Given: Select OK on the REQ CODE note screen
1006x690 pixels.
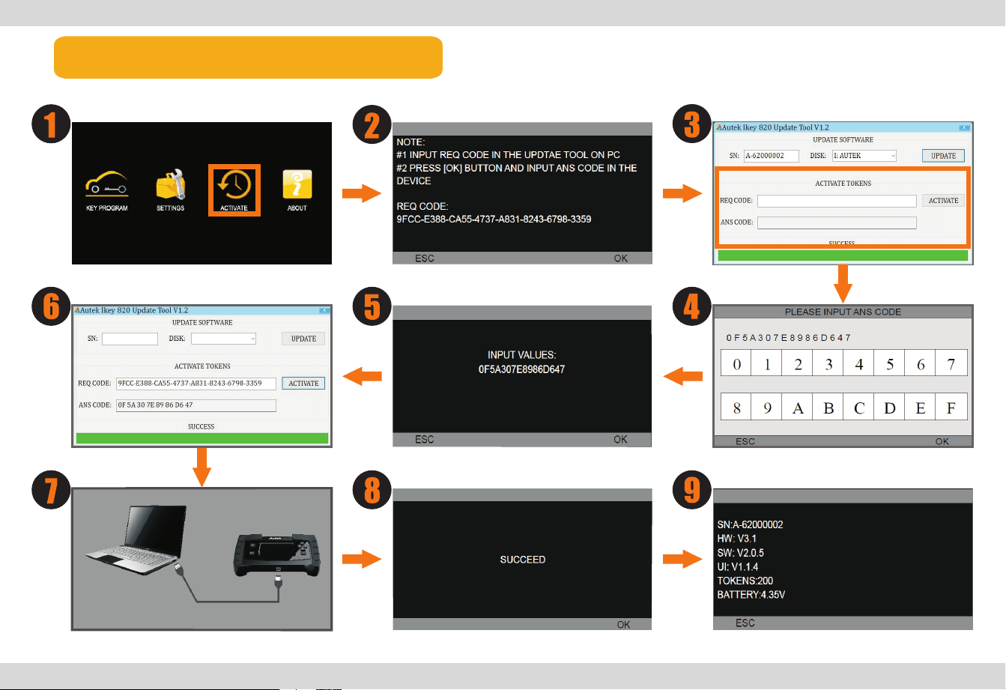Looking at the screenshot, I should [x=621, y=258].
